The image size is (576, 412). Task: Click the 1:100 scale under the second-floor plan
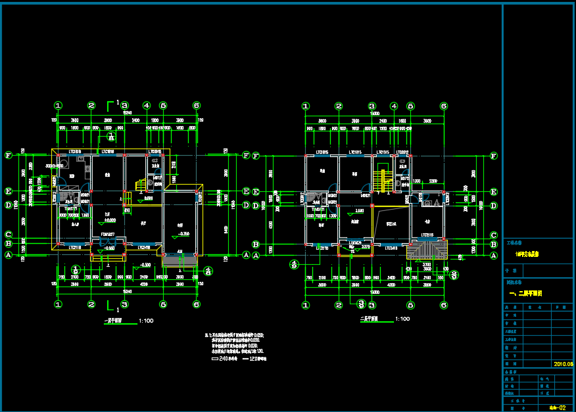pyautogui.click(x=402, y=319)
